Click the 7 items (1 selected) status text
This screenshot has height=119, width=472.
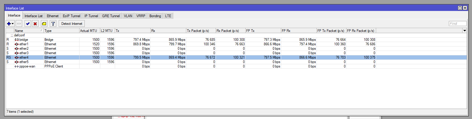tap(20, 112)
